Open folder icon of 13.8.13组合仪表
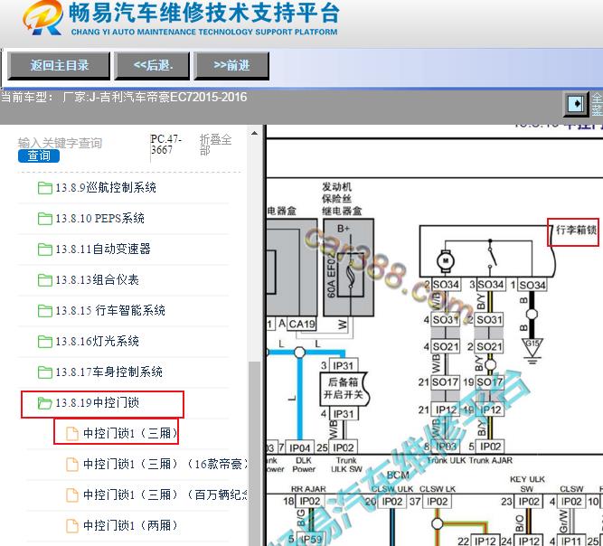Screen dimensions: 603x546 (x=45, y=280)
